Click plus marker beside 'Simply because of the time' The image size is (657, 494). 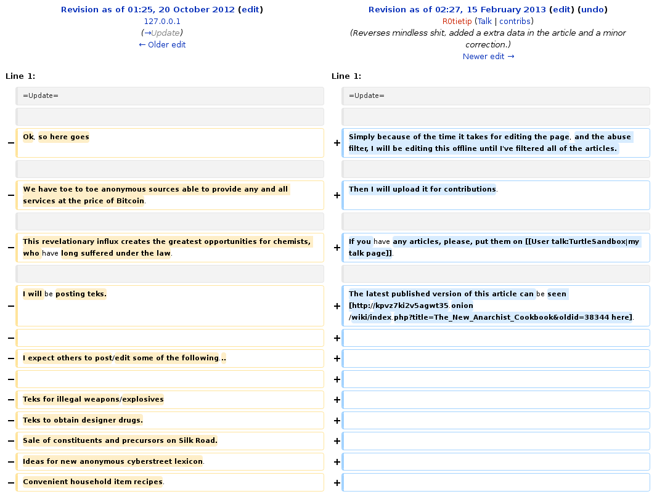click(x=337, y=143)
